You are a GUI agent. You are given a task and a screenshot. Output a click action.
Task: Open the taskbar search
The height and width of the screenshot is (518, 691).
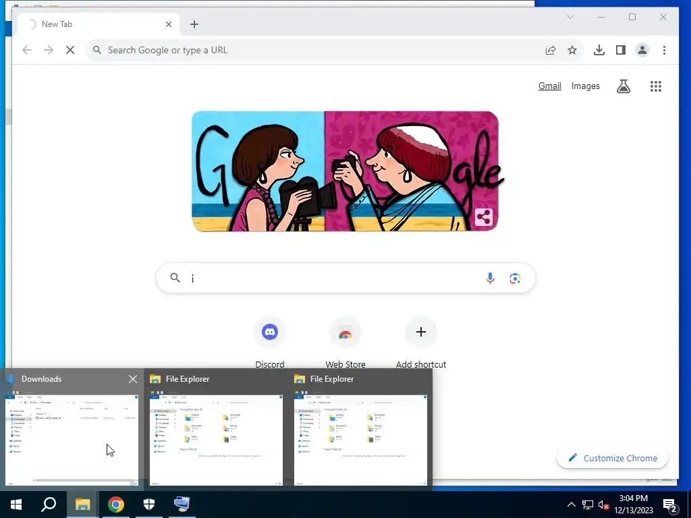coord(49,505)
